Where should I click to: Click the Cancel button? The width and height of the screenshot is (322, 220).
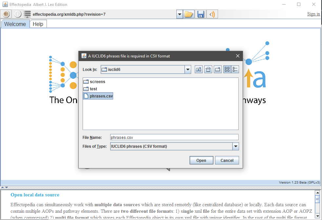click(x=227, y=160)
